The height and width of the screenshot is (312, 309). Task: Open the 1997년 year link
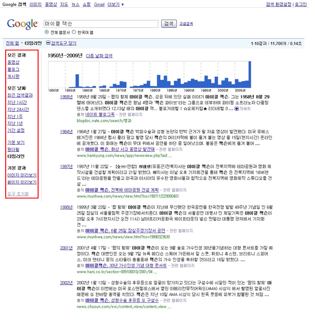click(x=66, y=166)
